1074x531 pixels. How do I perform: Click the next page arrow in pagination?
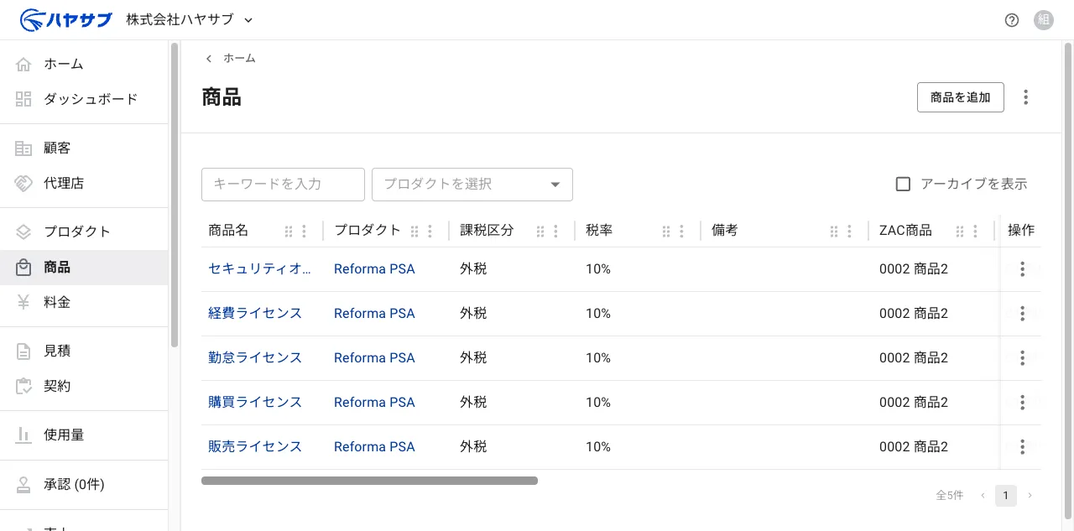(1030, 496)
